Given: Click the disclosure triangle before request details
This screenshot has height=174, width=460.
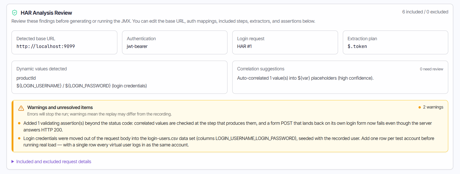Looking at the screenshot, I should click(x=13, y=162).
